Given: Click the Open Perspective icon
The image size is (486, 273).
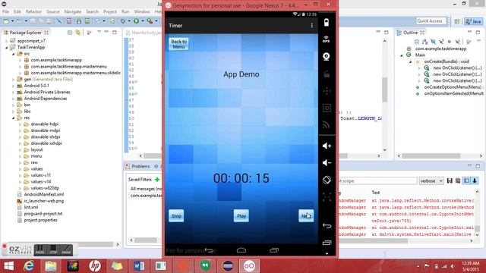Looking at the screenshot, I should point(457,21).
